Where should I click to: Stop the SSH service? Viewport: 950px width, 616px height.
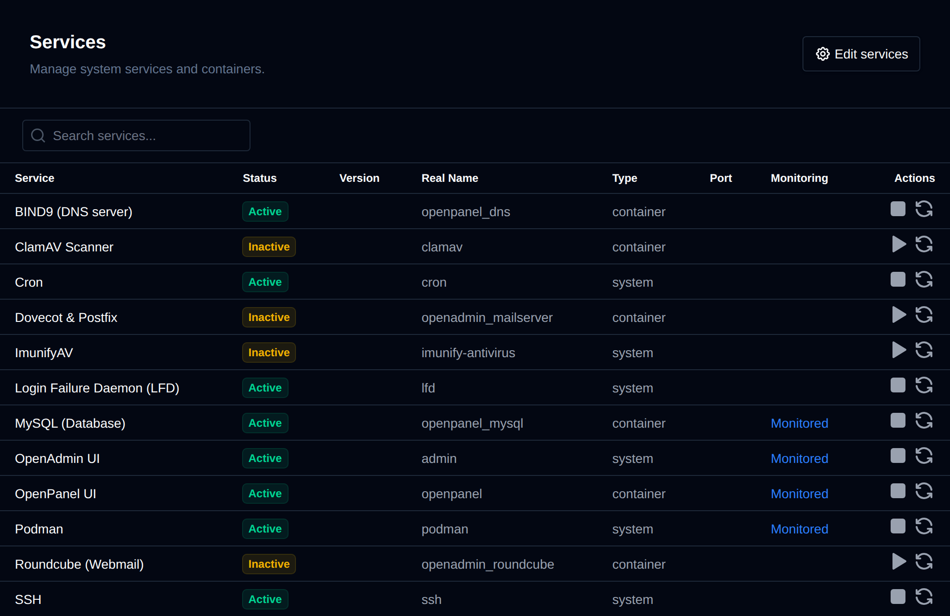point(898,597)
